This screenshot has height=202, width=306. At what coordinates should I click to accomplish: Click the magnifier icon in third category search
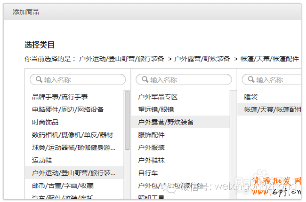pyautogui.click(x=251, y=80)
